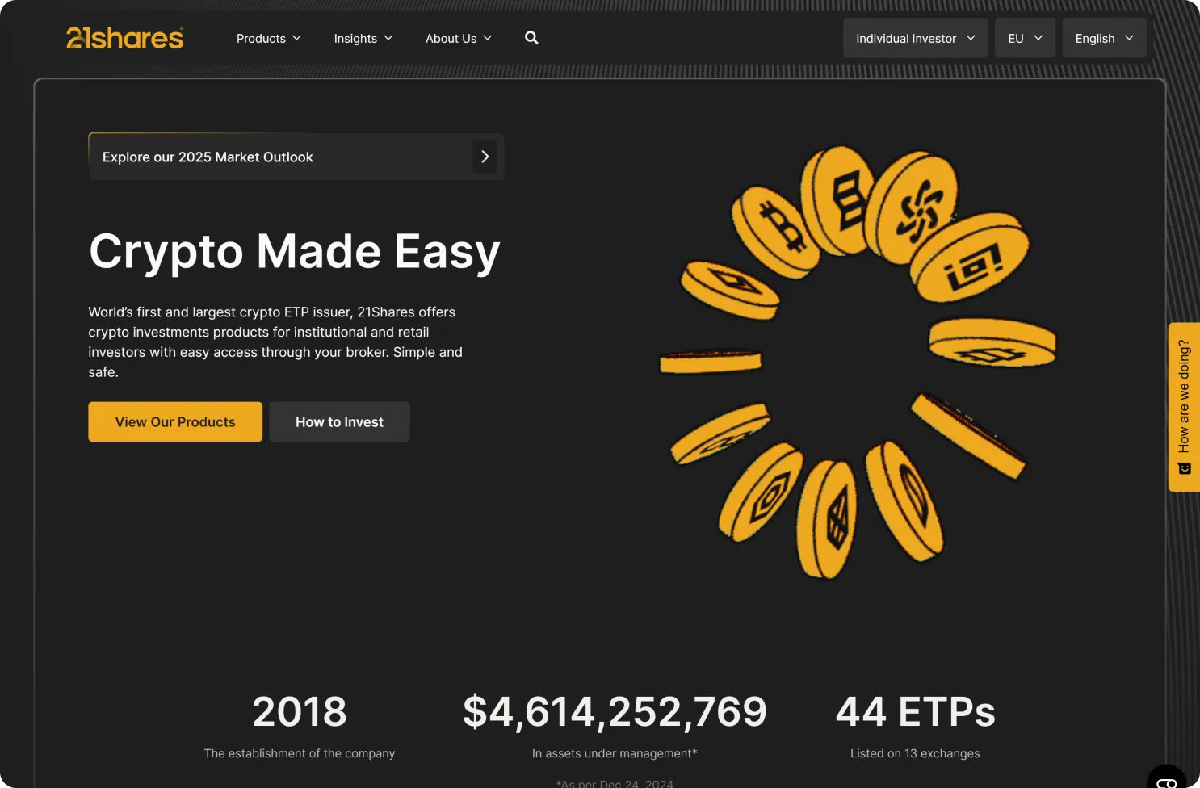Expand the EU region dropdown
1200x788 pixels.
(1026, 38)
